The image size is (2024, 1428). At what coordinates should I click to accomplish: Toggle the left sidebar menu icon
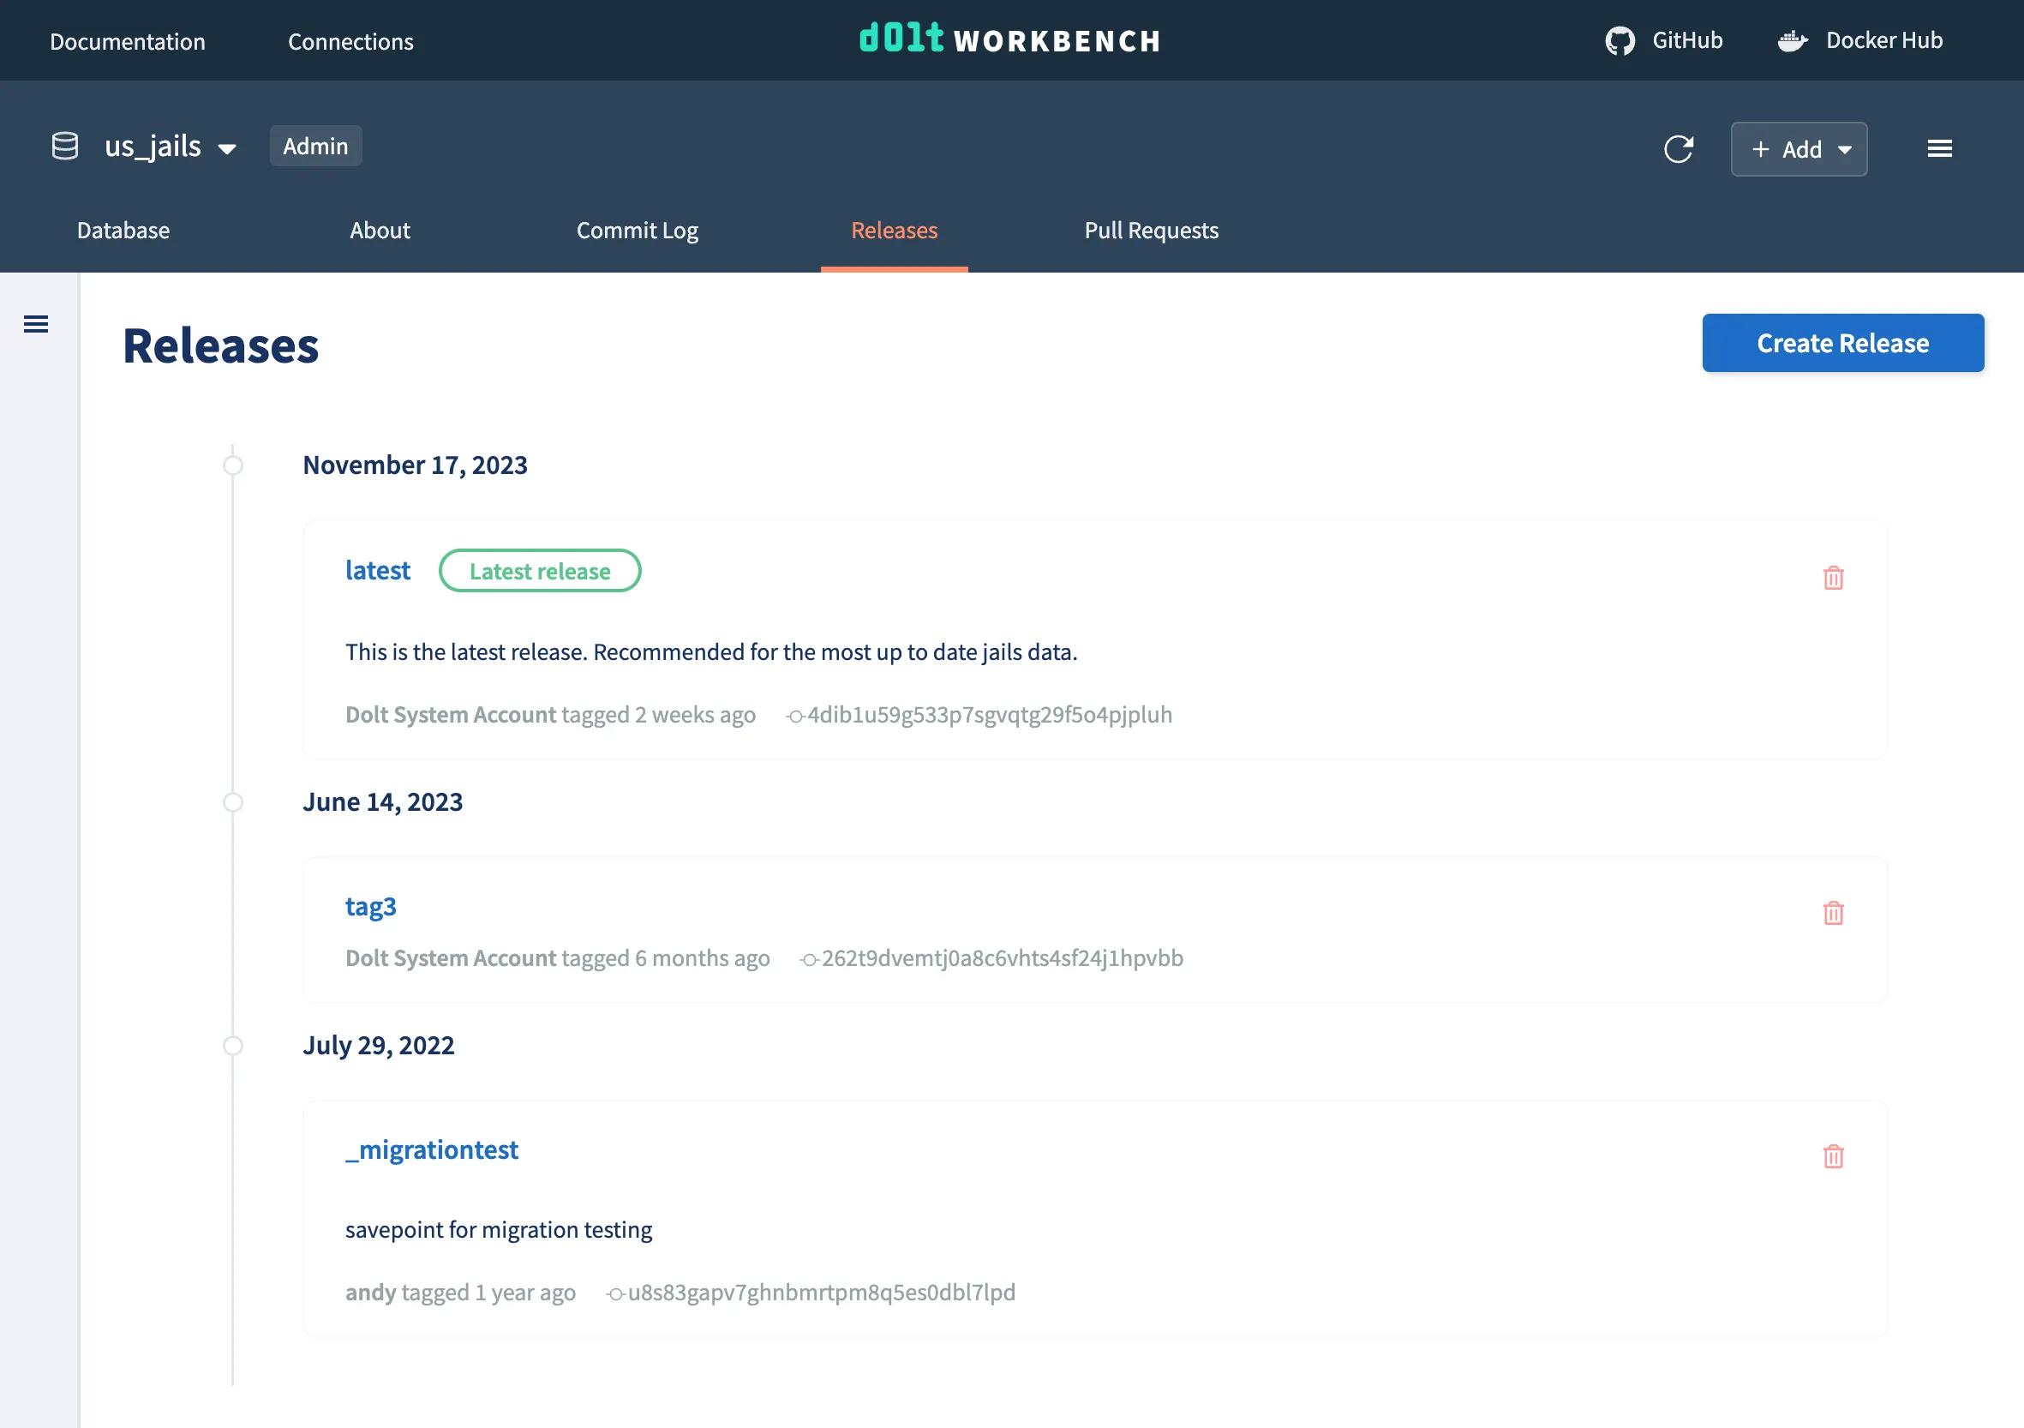[36, 325]
